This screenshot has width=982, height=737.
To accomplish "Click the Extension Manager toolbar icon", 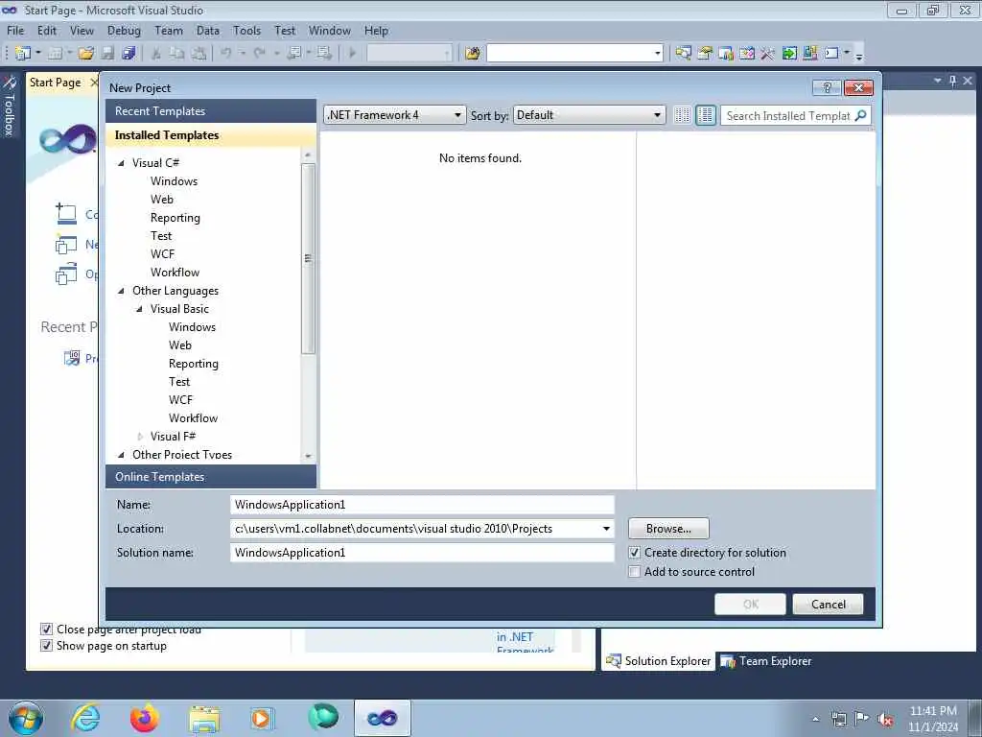I will pyautogui.click(x=809, y=54).
